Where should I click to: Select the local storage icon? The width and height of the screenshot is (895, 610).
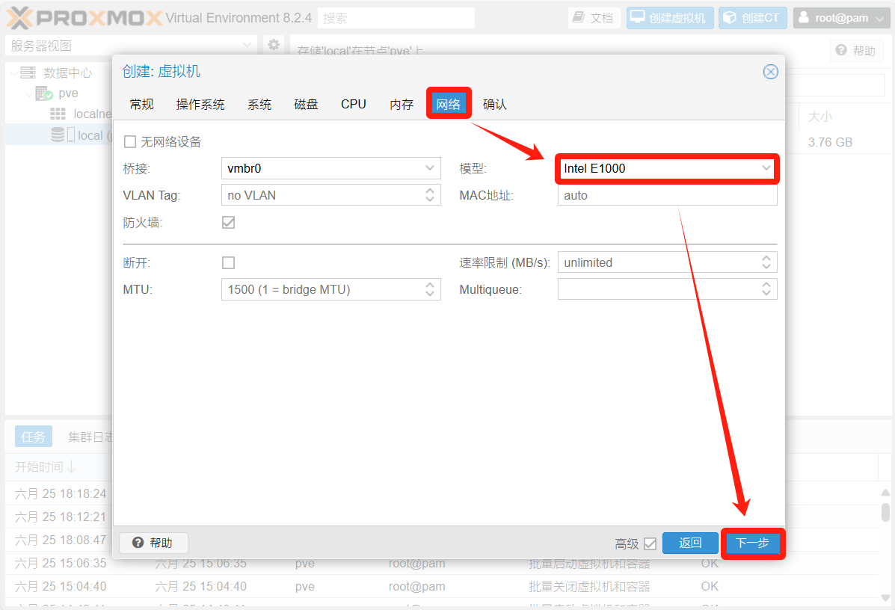(x=58, y=135)
